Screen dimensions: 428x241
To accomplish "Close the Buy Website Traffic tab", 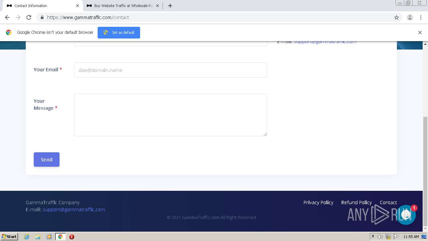I will tap(157, 6).
